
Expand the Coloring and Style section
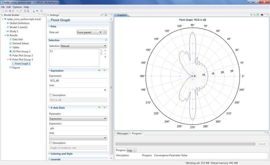coord(49,154)
